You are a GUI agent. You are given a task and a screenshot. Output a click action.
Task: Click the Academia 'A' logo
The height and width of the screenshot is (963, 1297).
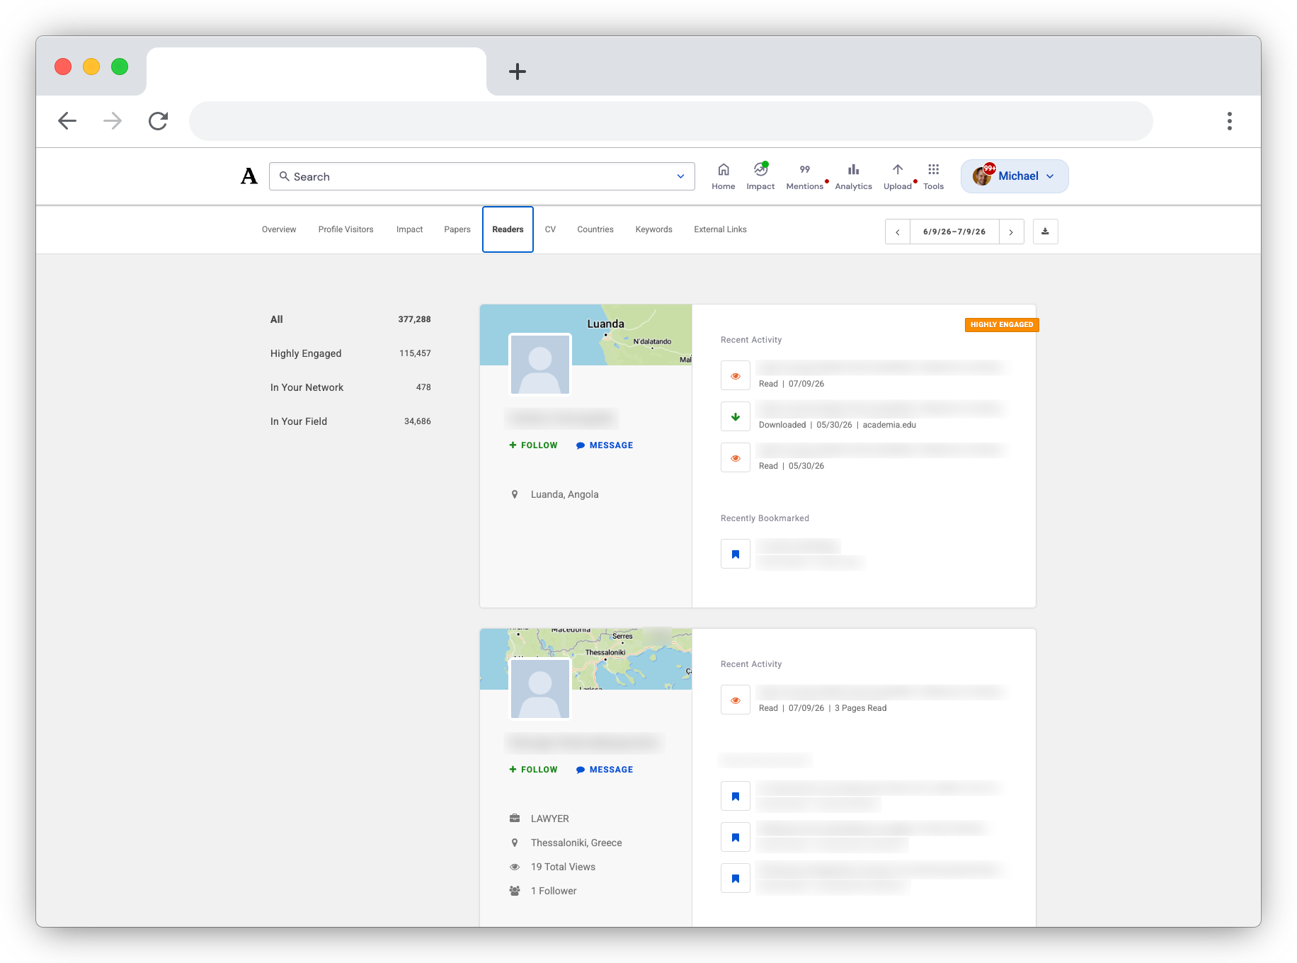pos(249,176)
